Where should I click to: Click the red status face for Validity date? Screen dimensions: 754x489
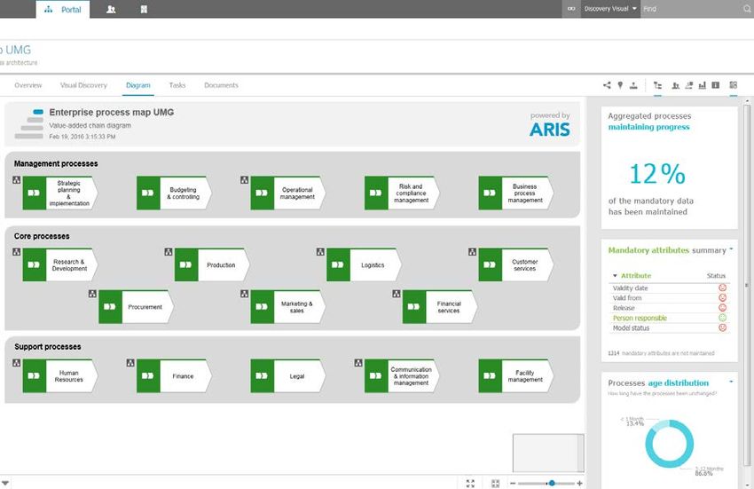pos(722,288)
